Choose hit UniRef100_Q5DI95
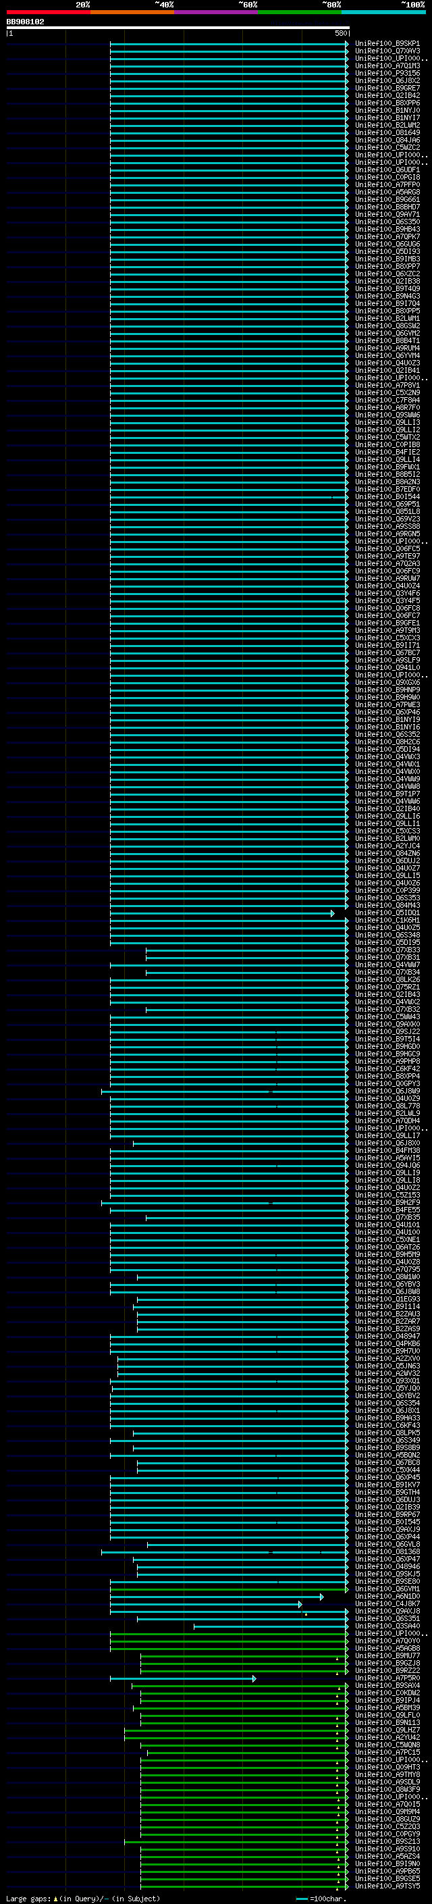Image resolution: width=432 pixels, height=1904 pixels. click(x=387, y=942)
